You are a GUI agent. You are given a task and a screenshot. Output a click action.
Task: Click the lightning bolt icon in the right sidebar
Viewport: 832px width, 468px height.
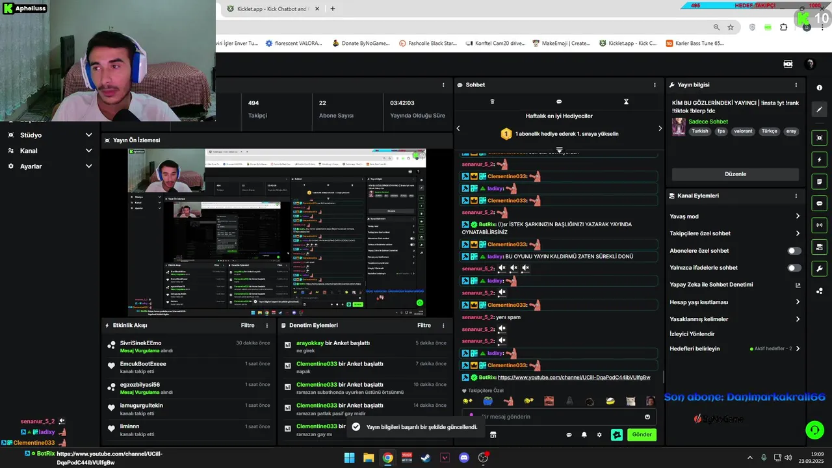click(819, 160)
